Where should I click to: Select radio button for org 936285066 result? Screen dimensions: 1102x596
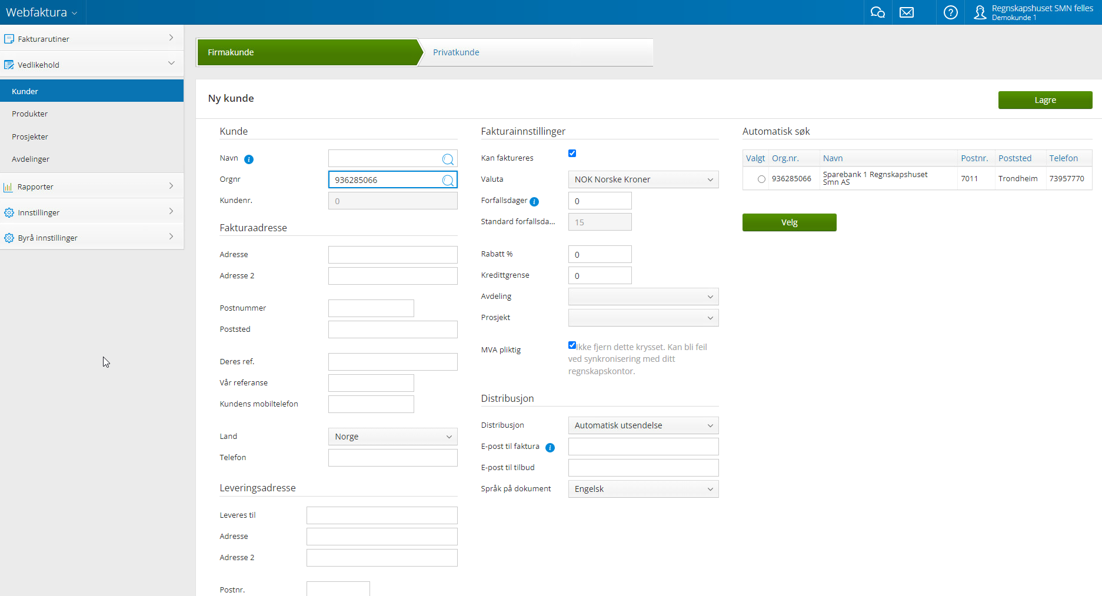point(761,179)
